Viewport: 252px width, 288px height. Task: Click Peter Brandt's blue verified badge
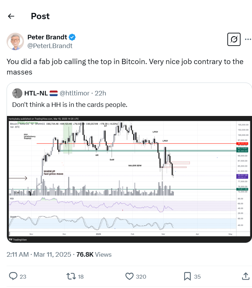(72, 37)
